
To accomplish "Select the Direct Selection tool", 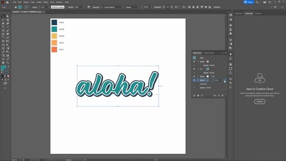I will (x=8, y=16).
